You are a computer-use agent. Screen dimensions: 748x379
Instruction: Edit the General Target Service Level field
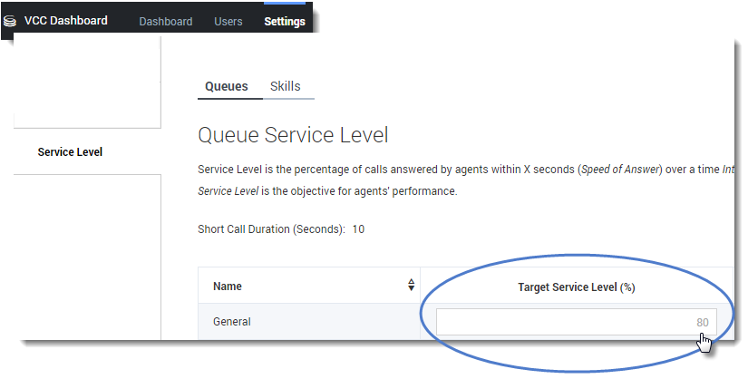click(576, 322)
